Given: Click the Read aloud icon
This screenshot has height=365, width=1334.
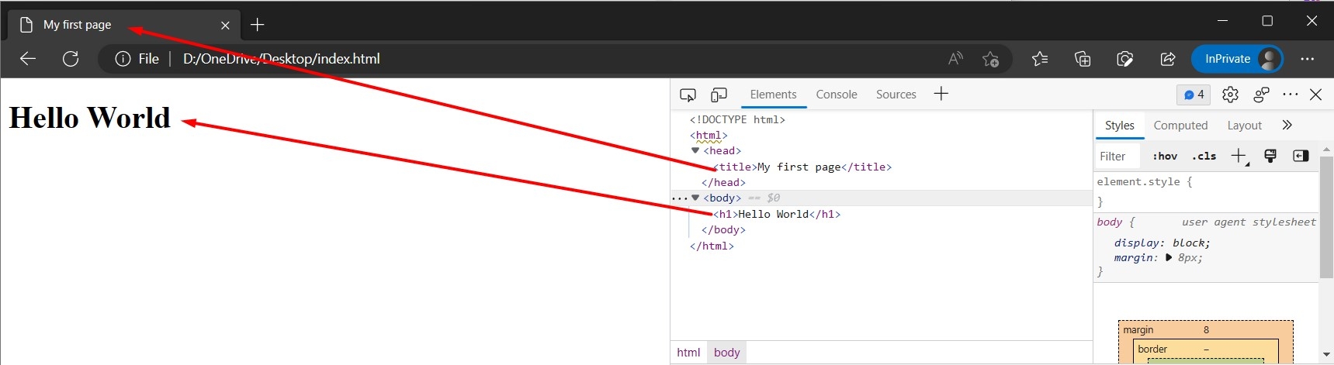Looking at the screenshot, I should click(955, 59).
